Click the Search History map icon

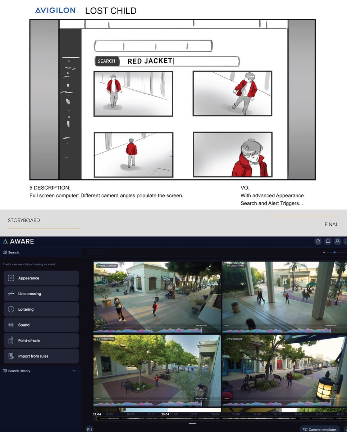5,371
